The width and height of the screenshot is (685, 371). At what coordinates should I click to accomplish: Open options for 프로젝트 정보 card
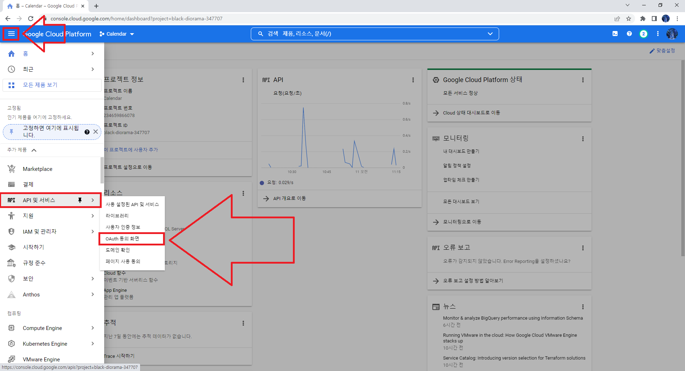click(x=243, y=80)
